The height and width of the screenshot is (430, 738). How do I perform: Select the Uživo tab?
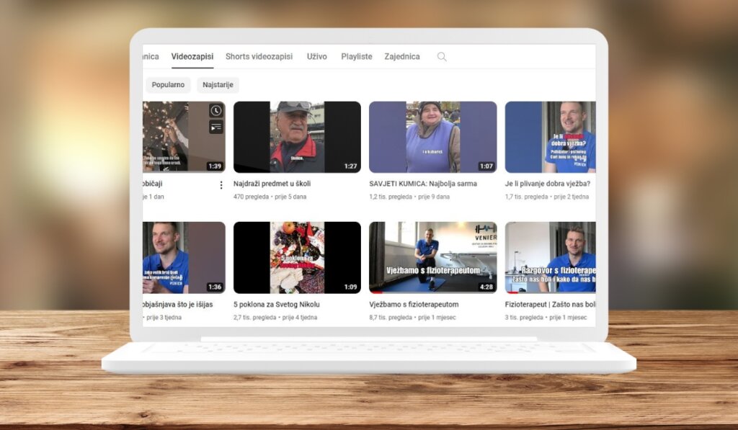coord(317,56)
